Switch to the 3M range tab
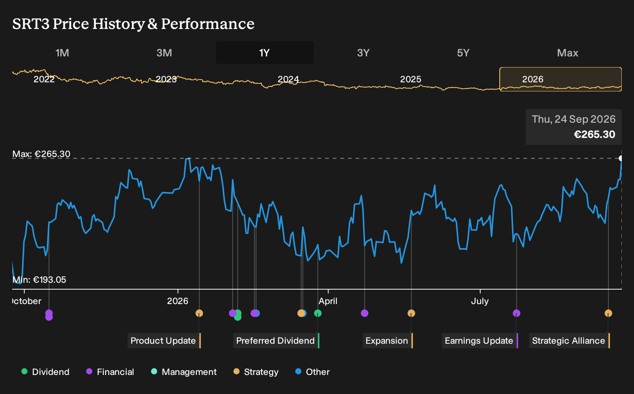Image resolution: width=634 pixels, height=394 pixels. (x=164, y=53)
